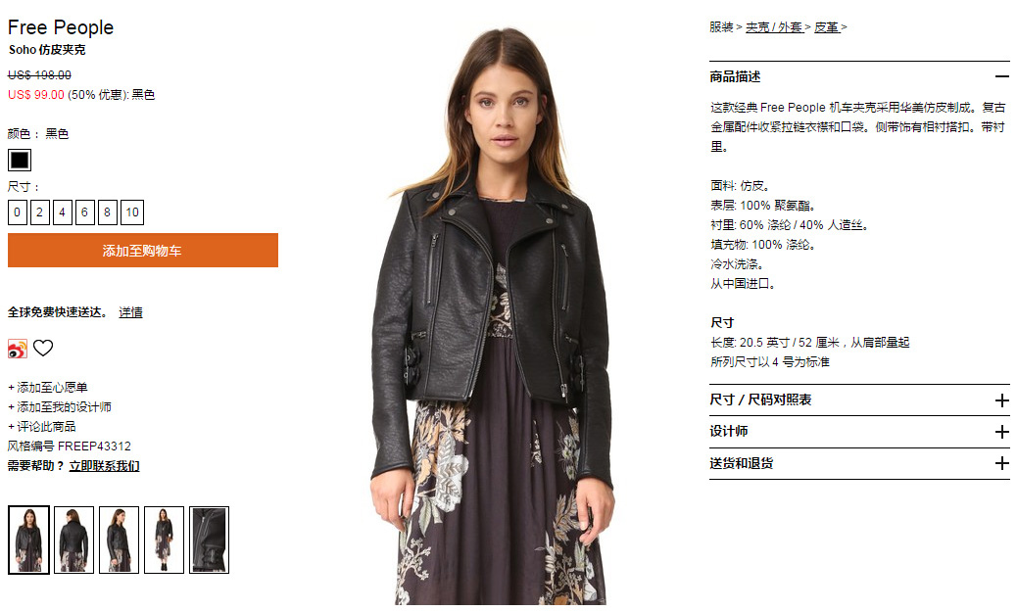Click the Weibo share icon
This screenshot has height=611, width=1017.
pyautogui.click(x=18, y=349)
